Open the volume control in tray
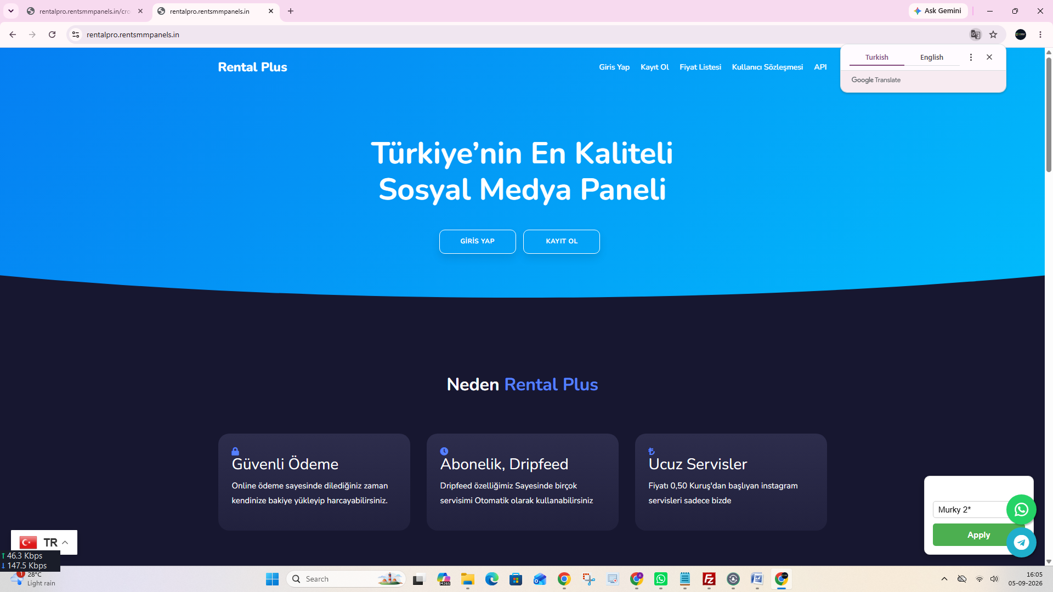This screenshot has width=1053, height=592. click(x=994, y=579)
